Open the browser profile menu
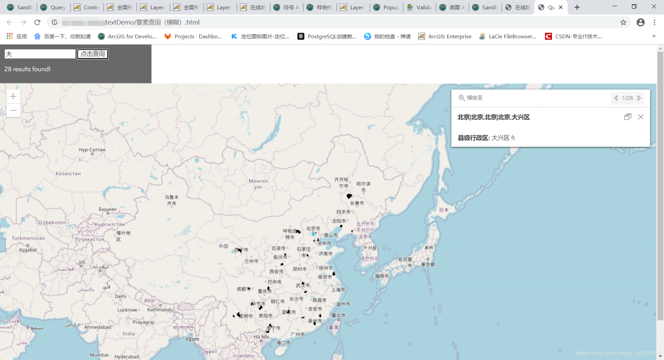 pyautogui.click(x=641, y=22)
